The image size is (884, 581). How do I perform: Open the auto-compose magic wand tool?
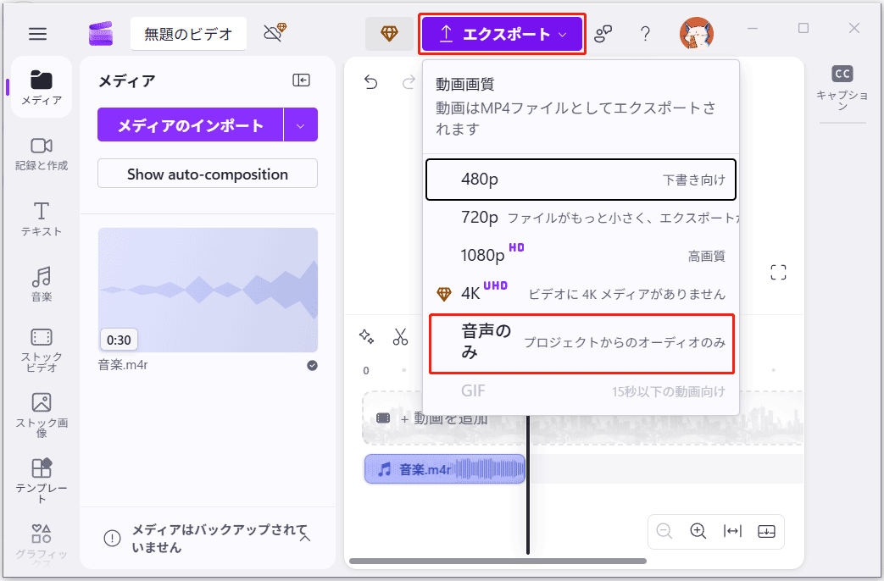(x=366, y=337)
